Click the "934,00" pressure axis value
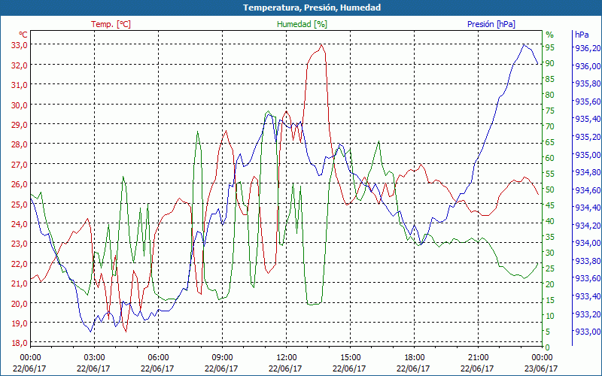Image resolution: width=602 pixels, height=376 pixels. tap(588, 243)
